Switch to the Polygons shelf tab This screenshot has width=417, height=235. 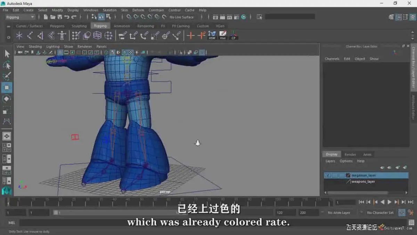pos(57,26)
